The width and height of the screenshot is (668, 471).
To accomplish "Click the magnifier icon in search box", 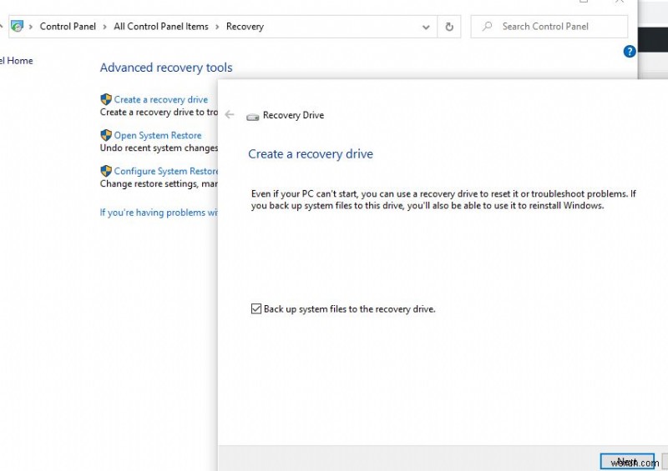I will click(x=488, y=27).
